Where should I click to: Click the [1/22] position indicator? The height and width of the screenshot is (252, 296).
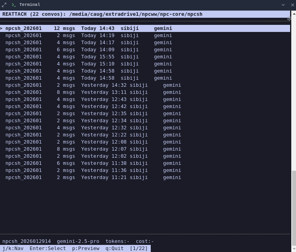coord(139,248)
